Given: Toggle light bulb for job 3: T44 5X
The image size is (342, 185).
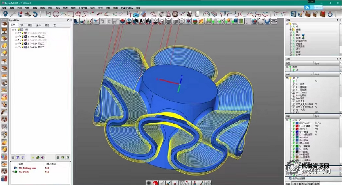Looking at the screenshot, I should coord(22,36).
